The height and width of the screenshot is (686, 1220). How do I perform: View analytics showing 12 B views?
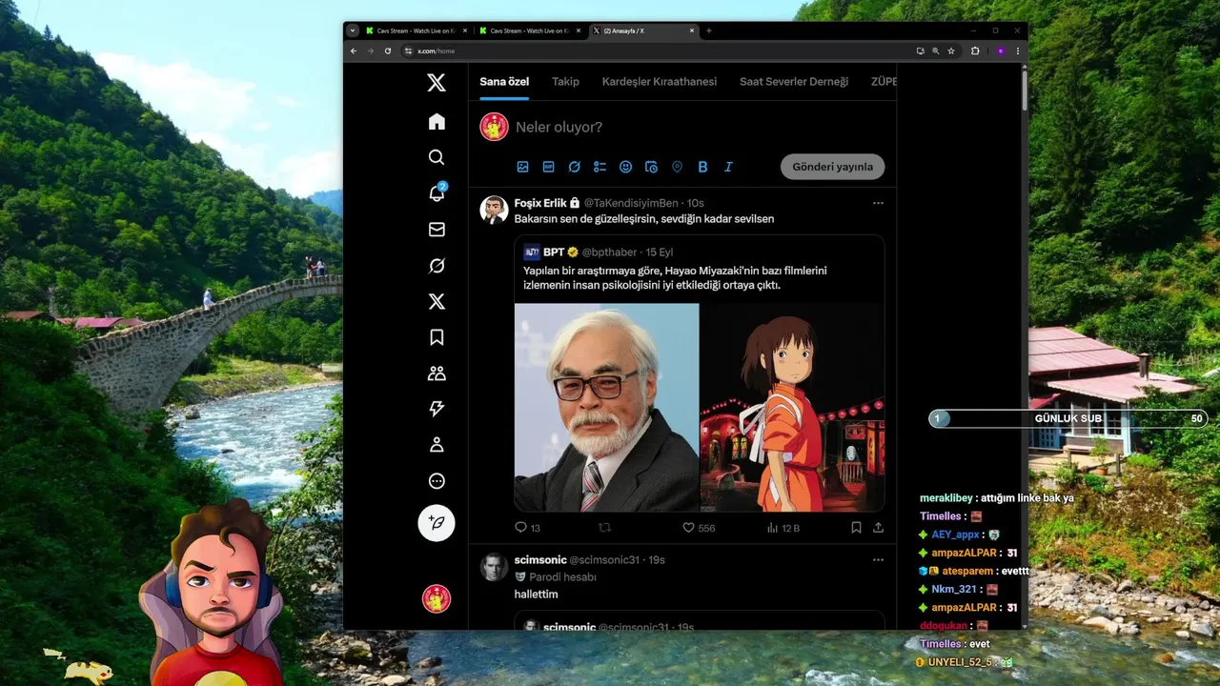point(783,527)
